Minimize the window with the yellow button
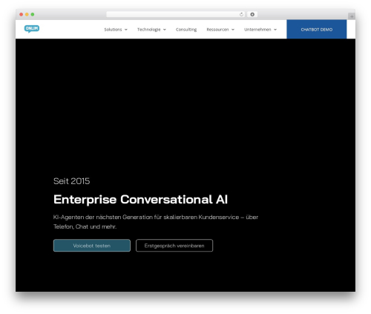Image resolution: width=371 pixels, height=314 pixels. pyautogui.click(x=27, y=15)
